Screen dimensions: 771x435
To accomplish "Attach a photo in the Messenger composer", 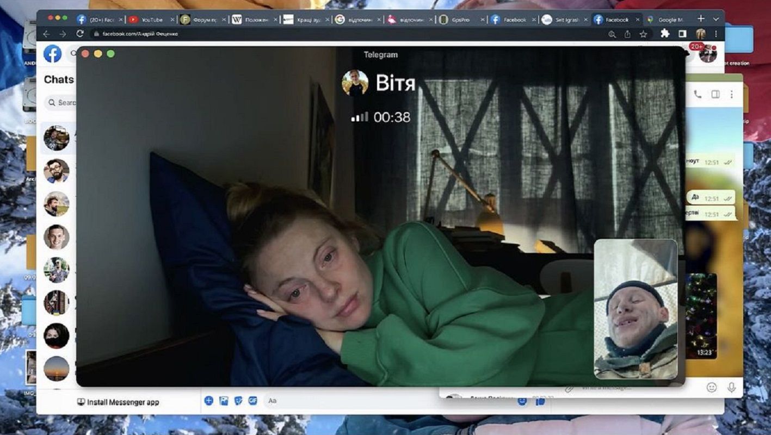I will click(224, 401).
